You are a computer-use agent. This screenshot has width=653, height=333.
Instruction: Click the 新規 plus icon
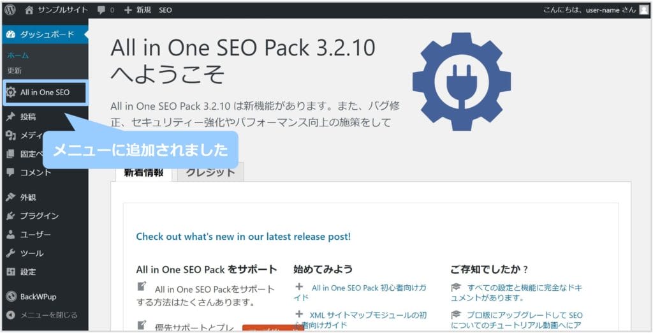(x=128, y=10)
